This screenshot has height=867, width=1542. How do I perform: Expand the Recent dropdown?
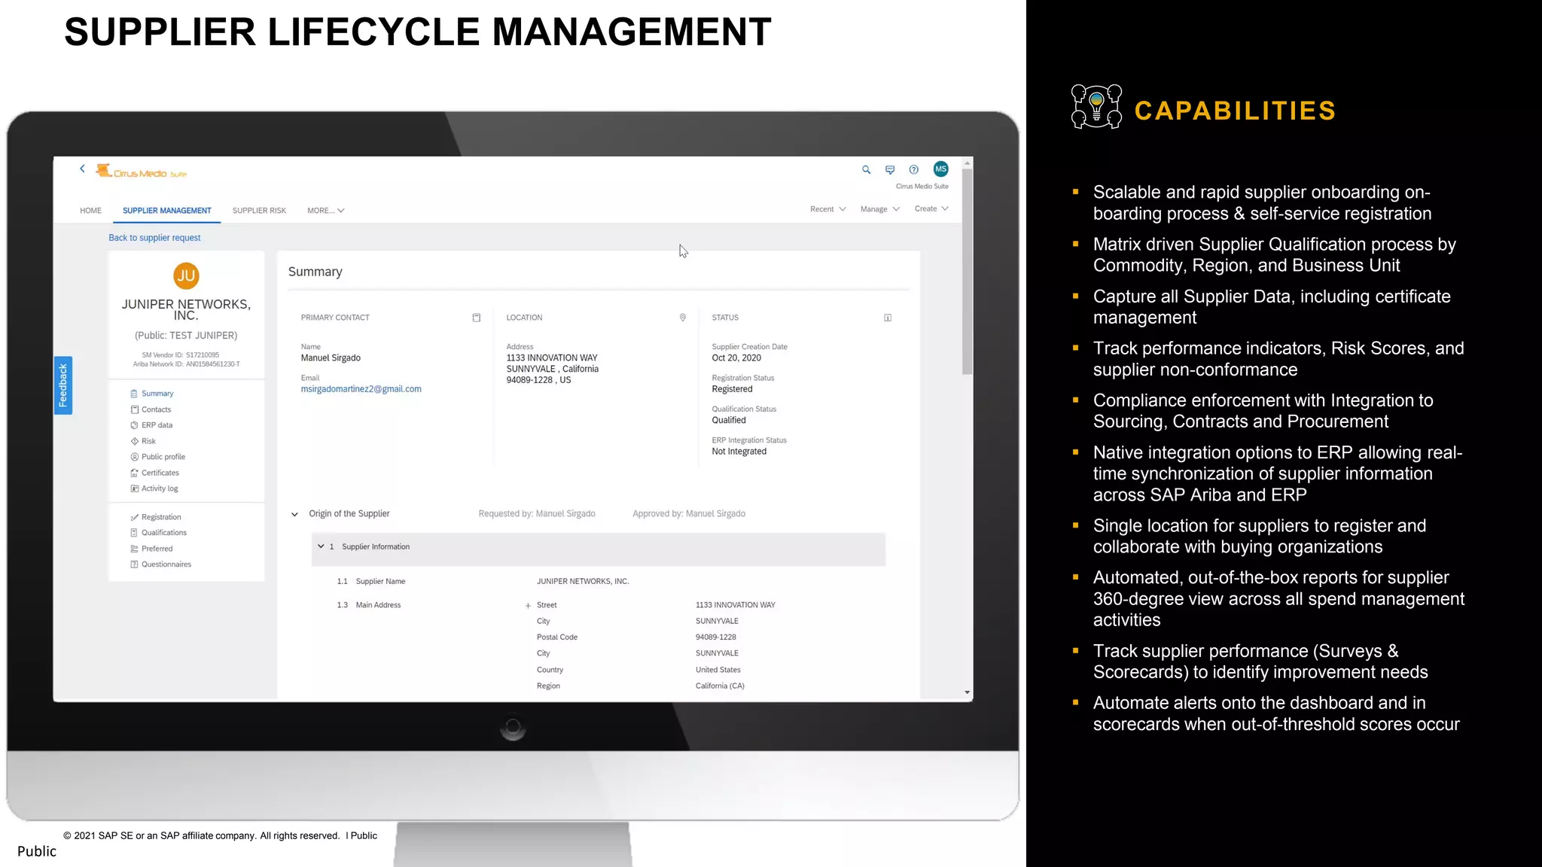827,209
